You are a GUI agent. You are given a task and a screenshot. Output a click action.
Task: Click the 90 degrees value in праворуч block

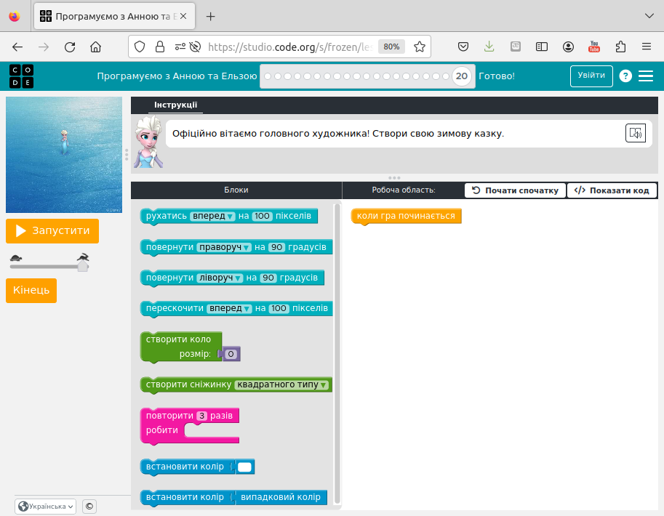(x=276, y=247)
